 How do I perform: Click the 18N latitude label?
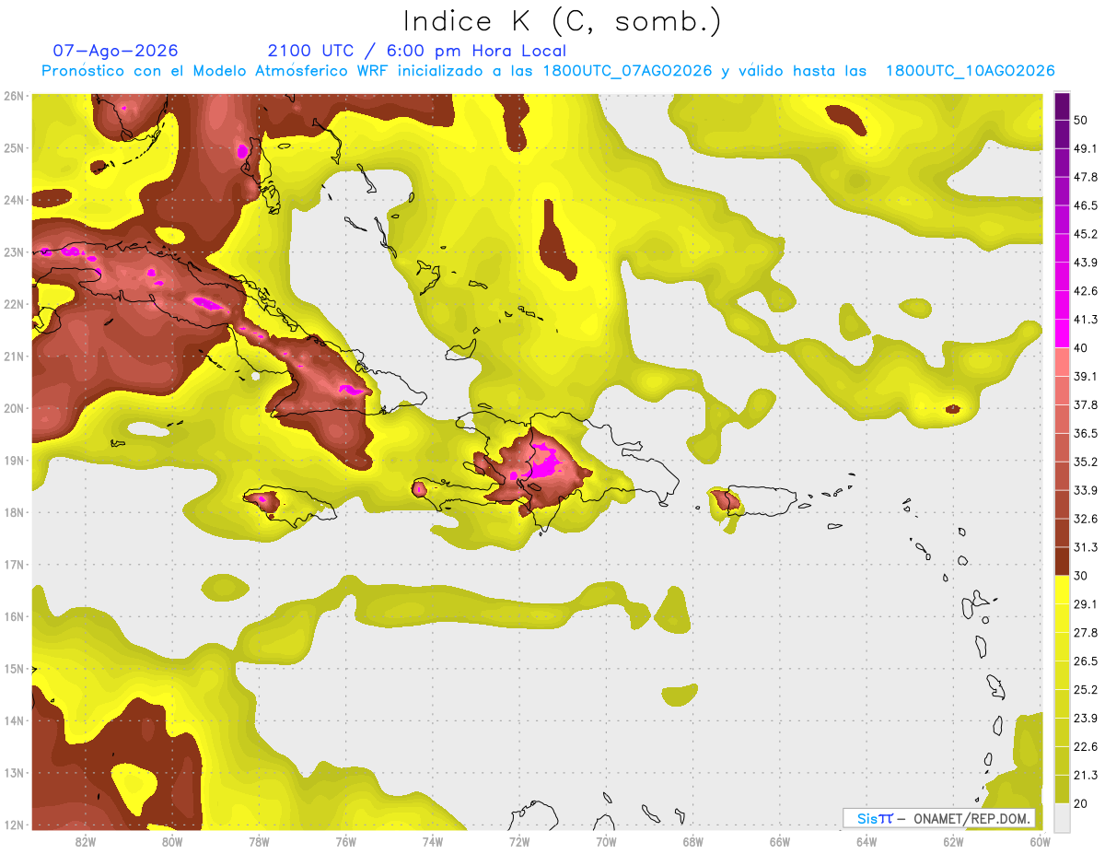point(13,512)
